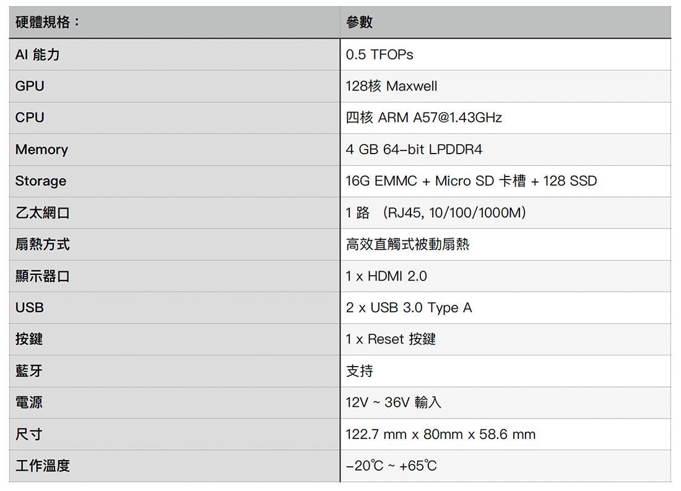
Task: Click the 12V ~ 36V 輸入 value
Action: 393,402
